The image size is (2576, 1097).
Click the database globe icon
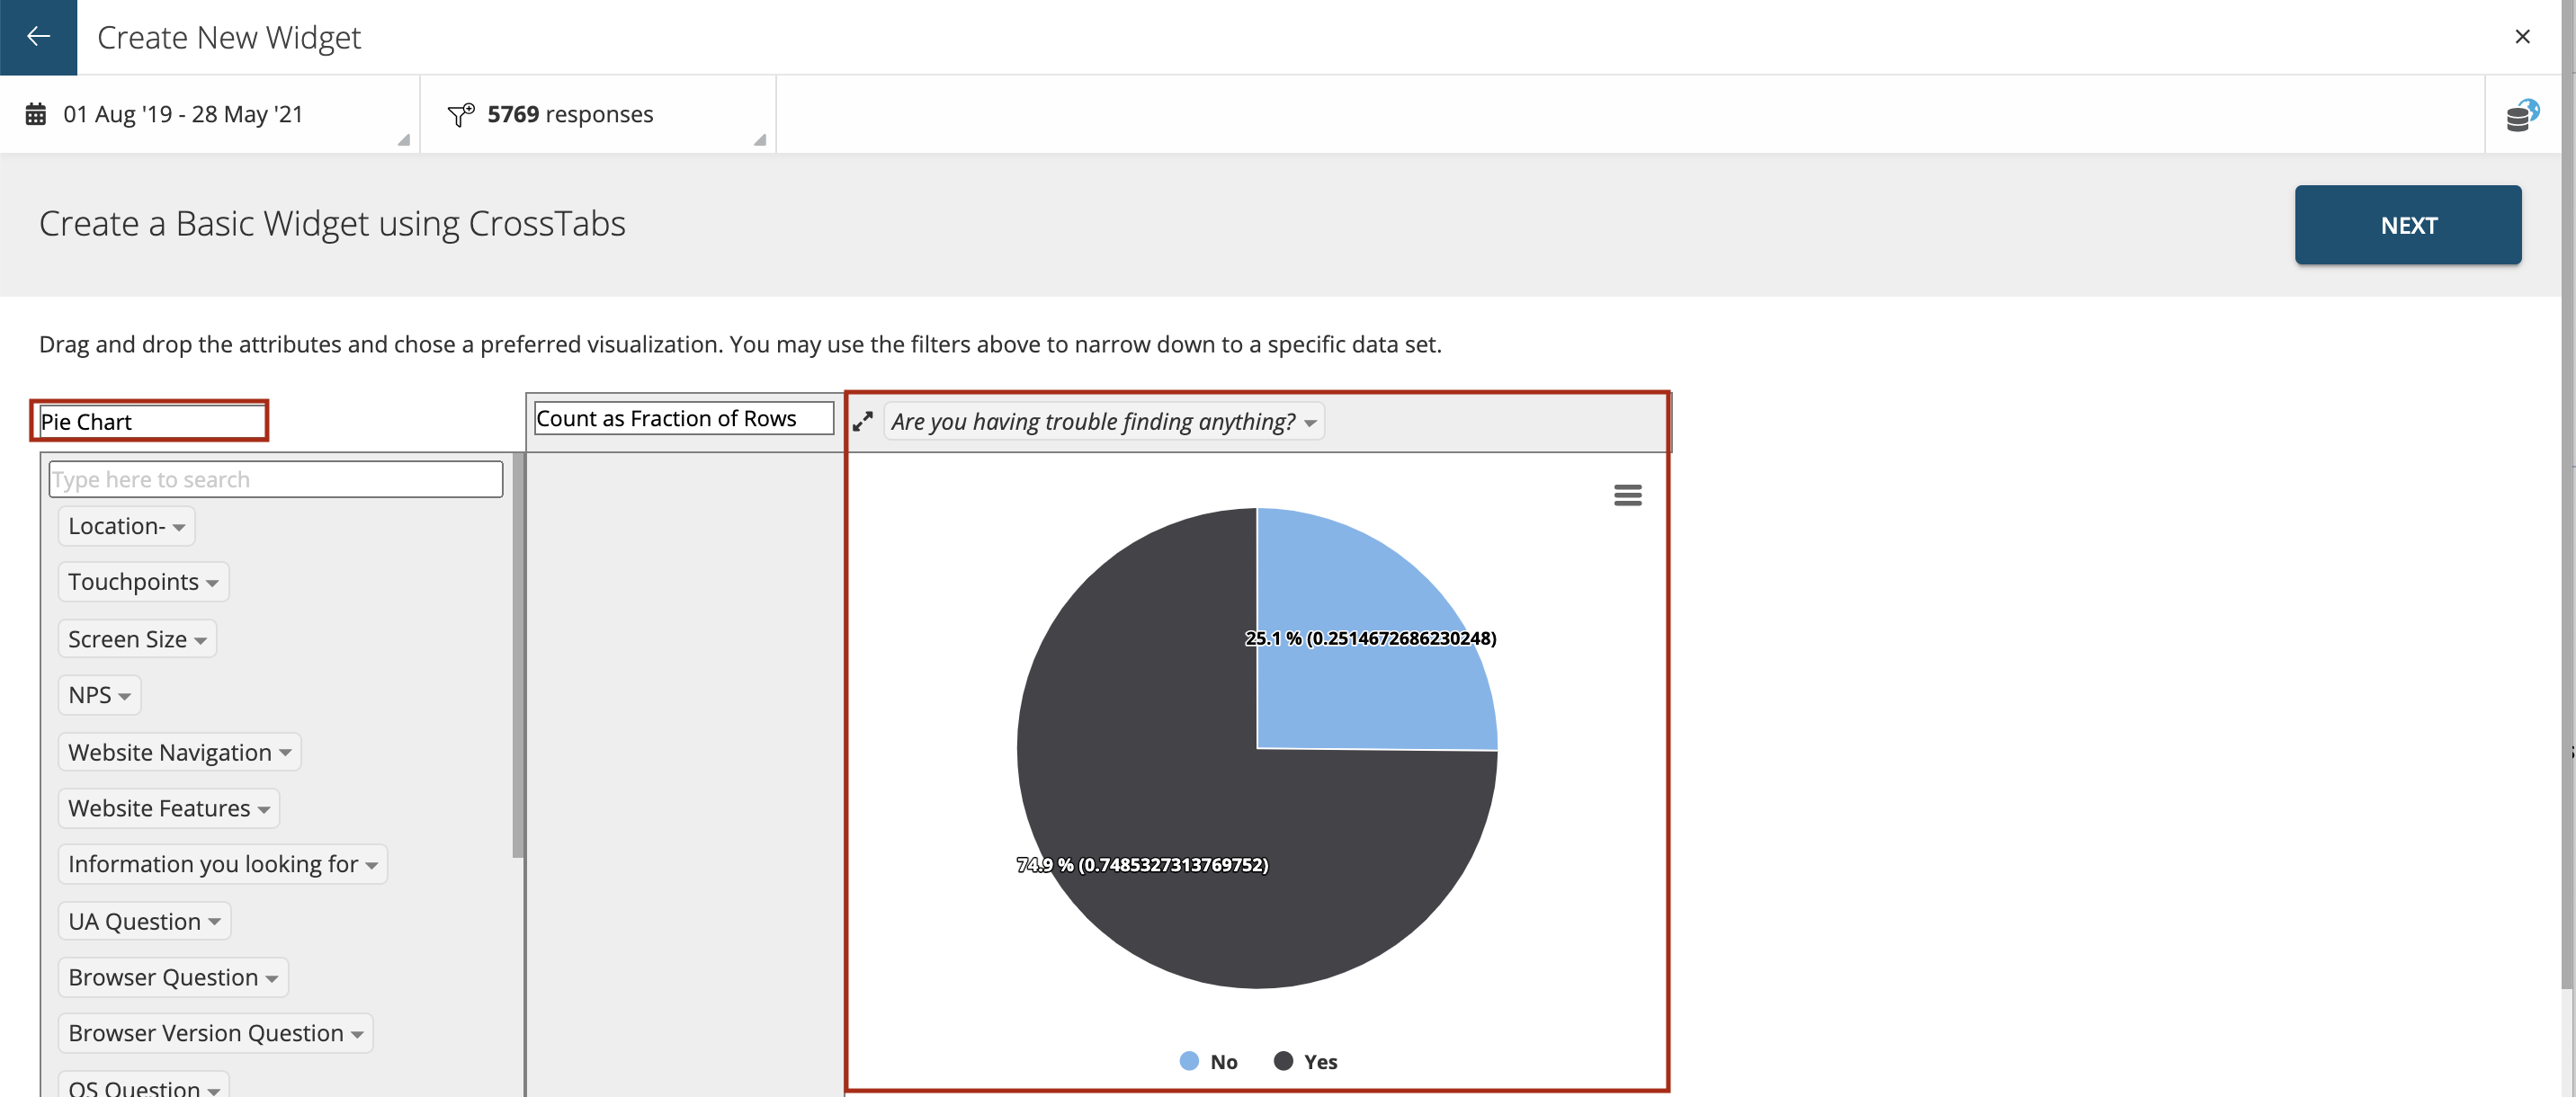2522,114
